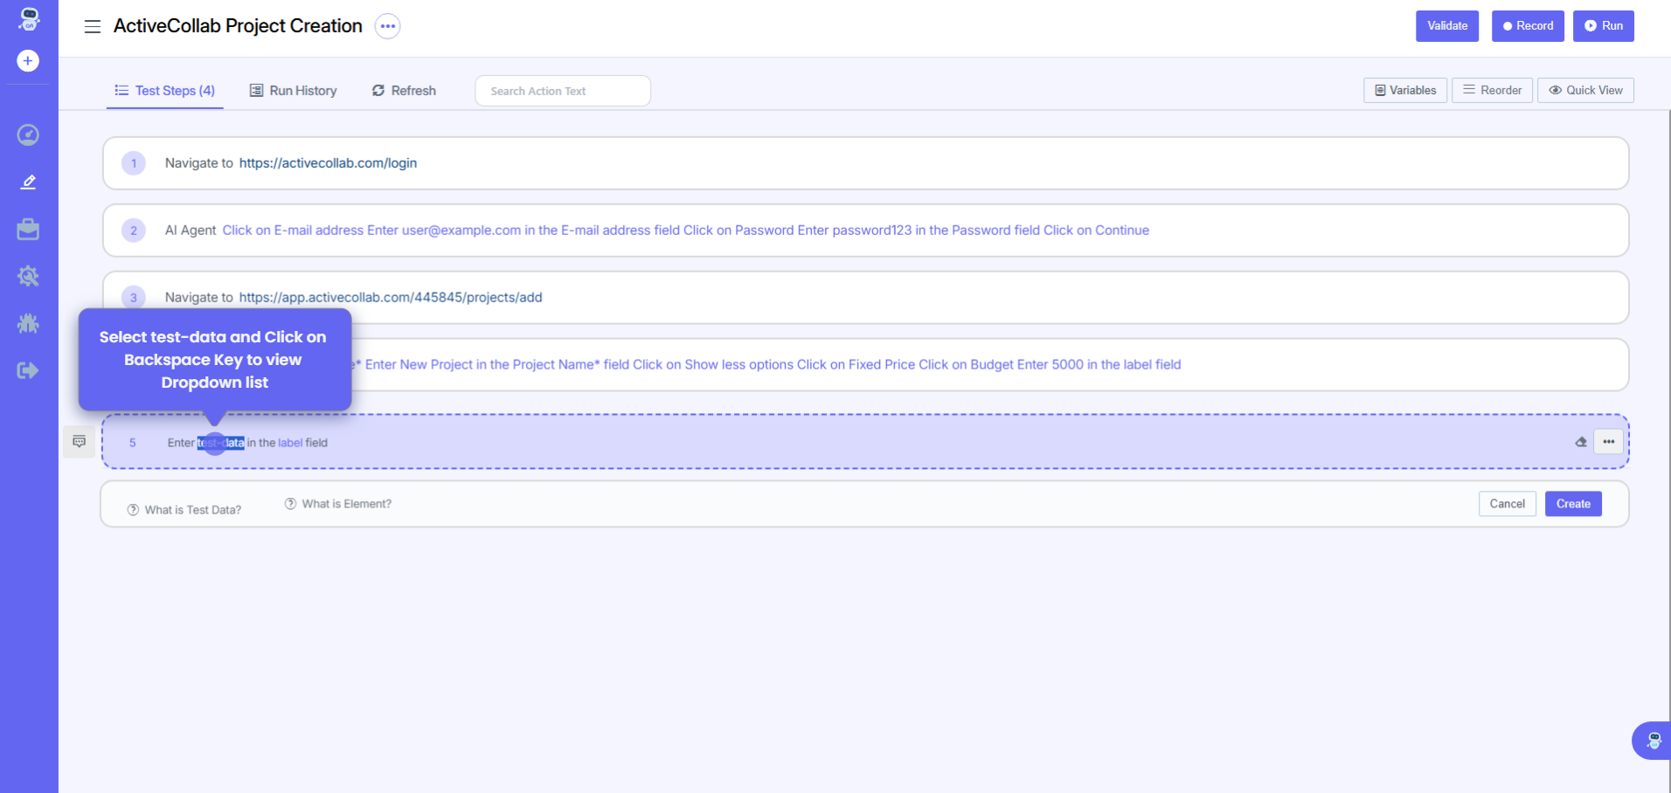Image resolution: width=1671 pixels, height=793 pixels.
Task: Open the briefcase icon in sidebar
Action: [28, 230]
